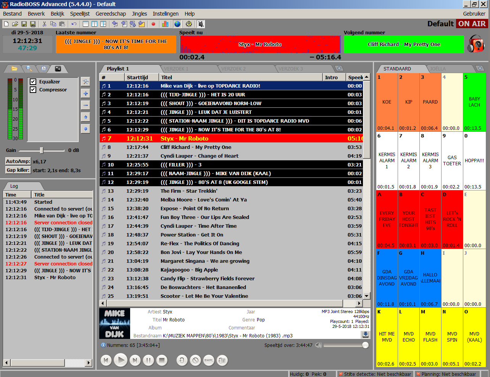The width and height of the screenshot is (490, 377).
Task: Add a new cart wall tab with the plus
Action: pyautogui.click(x=480, y=69)
